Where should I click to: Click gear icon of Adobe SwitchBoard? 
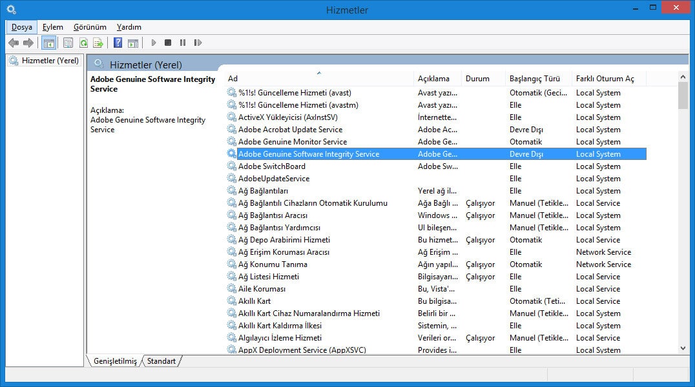point(231,166)
